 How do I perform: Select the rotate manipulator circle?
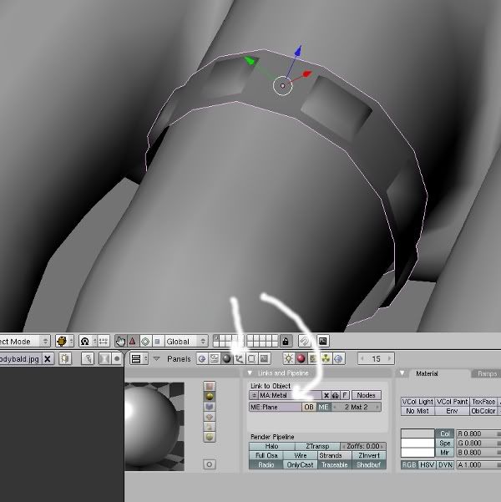tap(145, 342)
